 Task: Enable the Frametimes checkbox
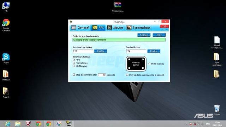(x=74, y=63)
